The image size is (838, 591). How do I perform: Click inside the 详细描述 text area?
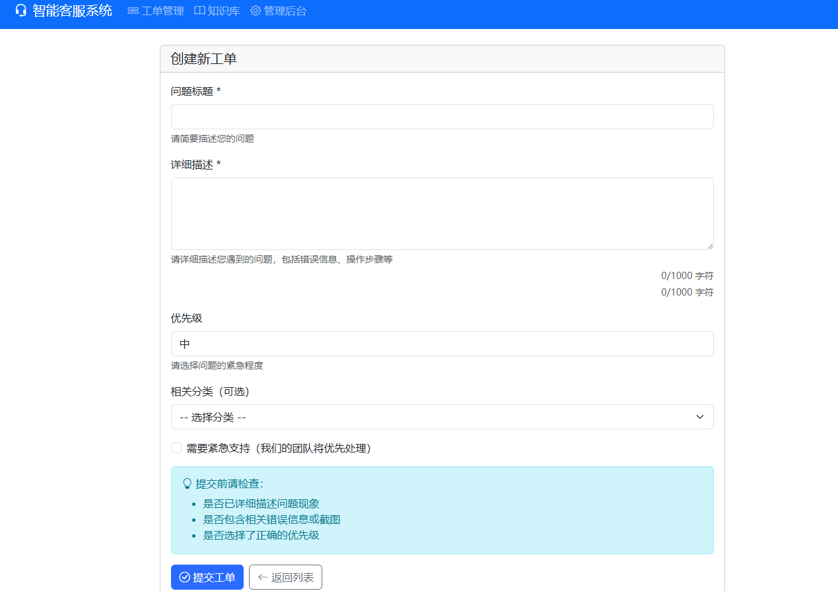[x=442, y=212]
